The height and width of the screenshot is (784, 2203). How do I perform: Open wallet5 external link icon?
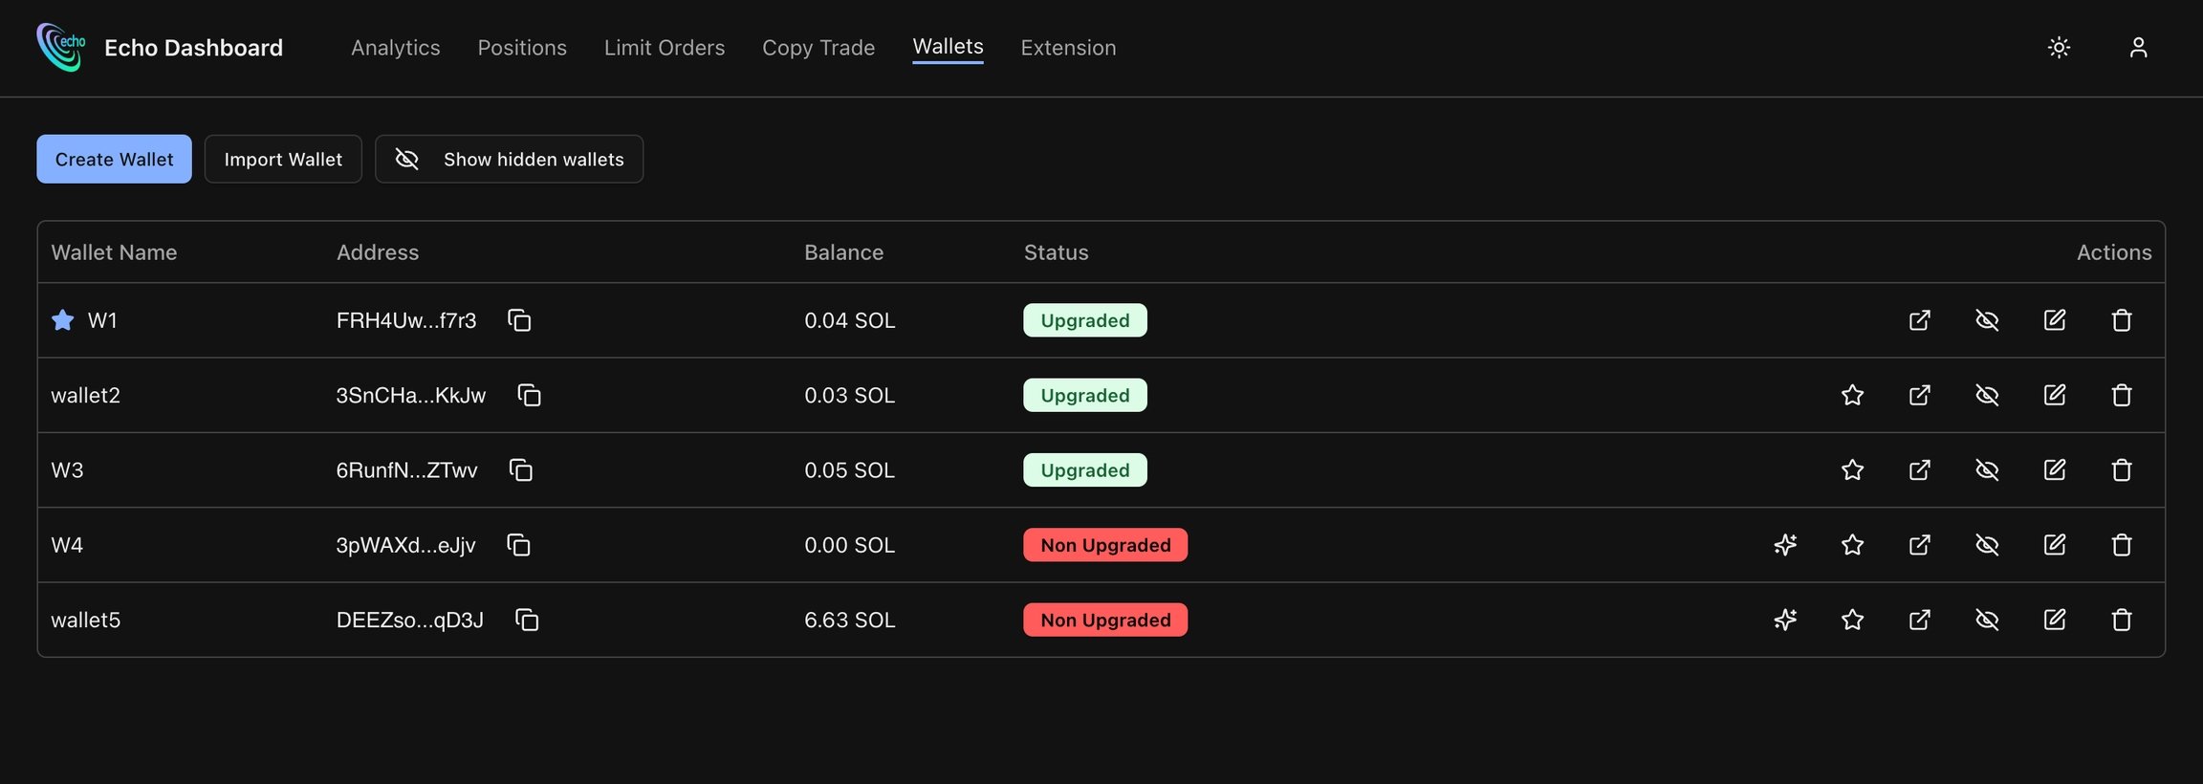coord(1919,620)
